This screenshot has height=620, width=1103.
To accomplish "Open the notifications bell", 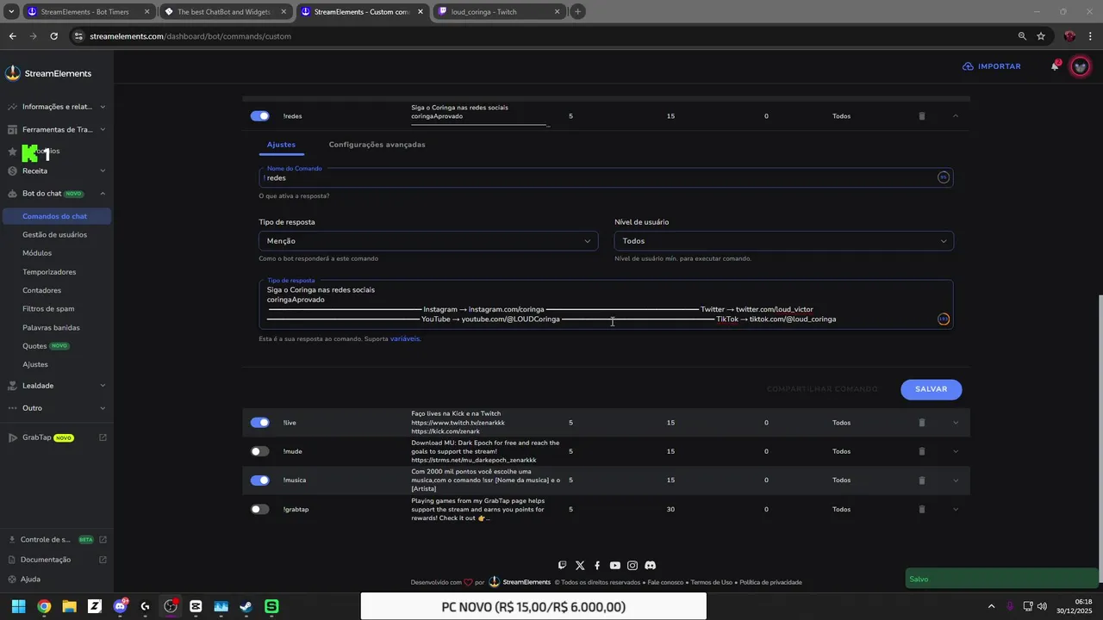I will (1055, 66).
